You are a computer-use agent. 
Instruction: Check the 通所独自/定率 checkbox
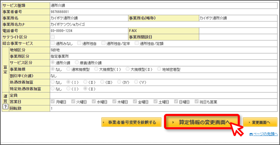click(103, 43)
